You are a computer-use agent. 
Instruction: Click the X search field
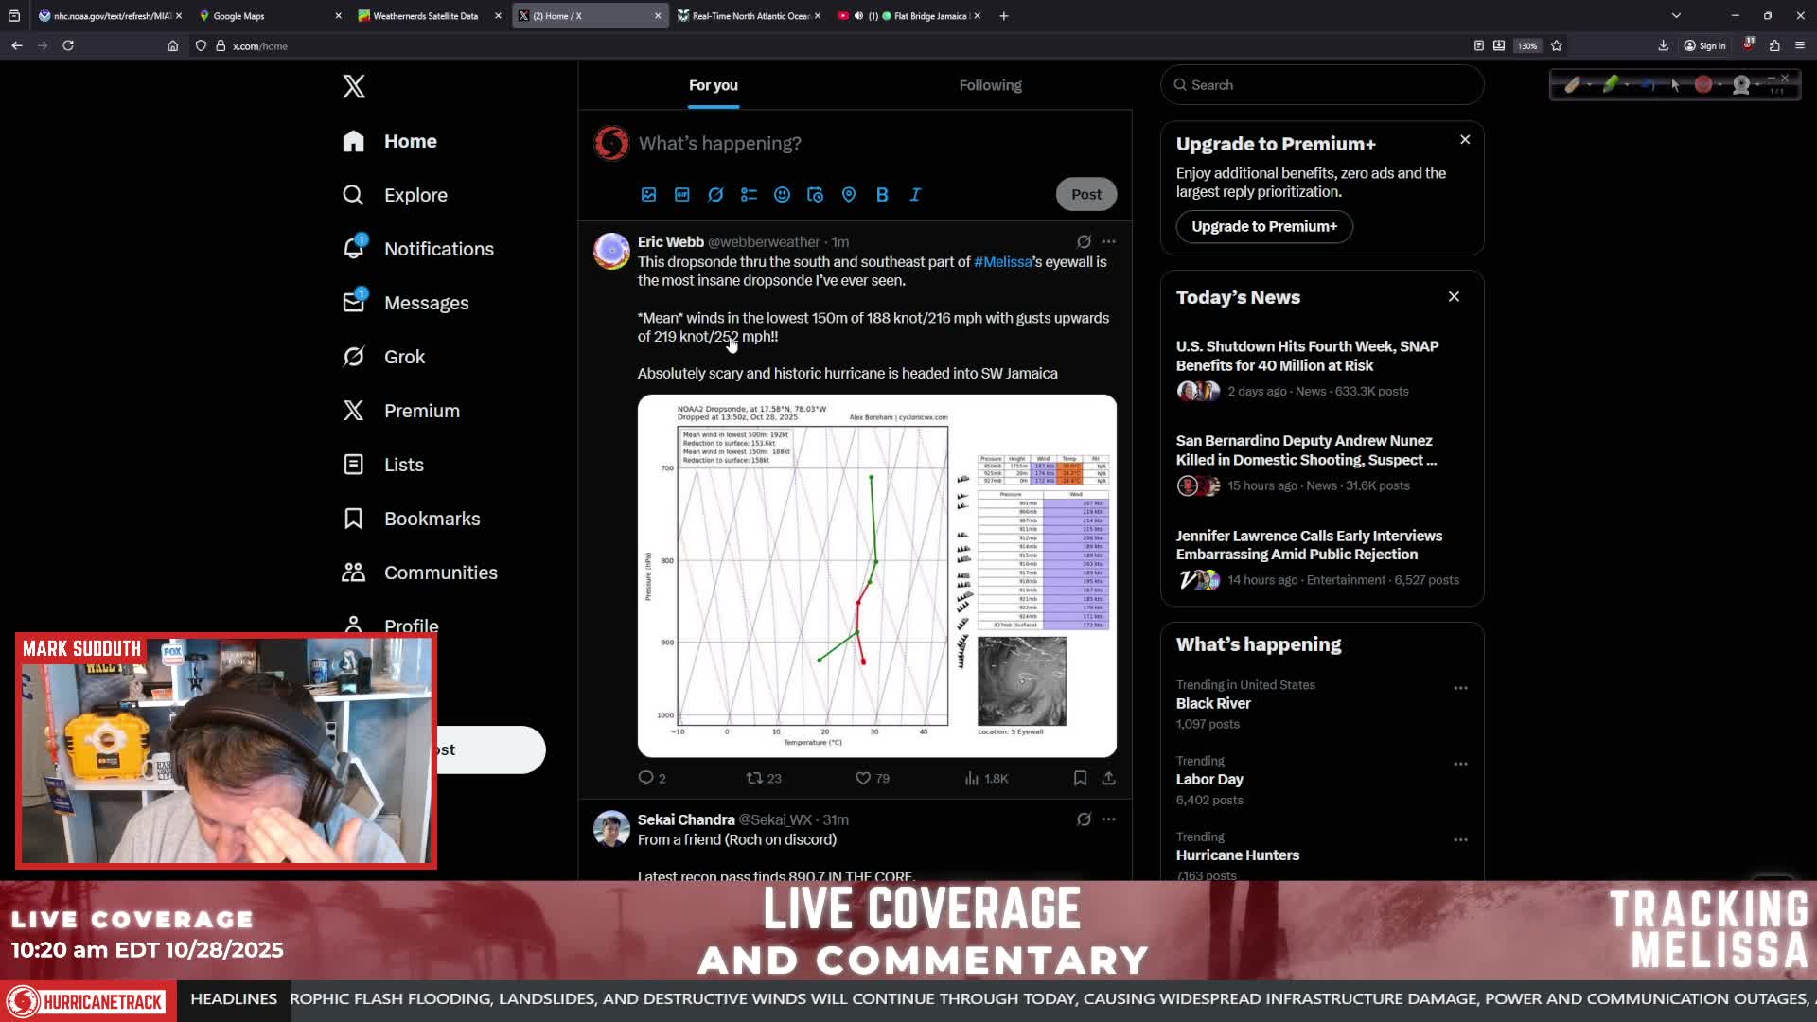pyautogui.click(x=1322, y=85)
